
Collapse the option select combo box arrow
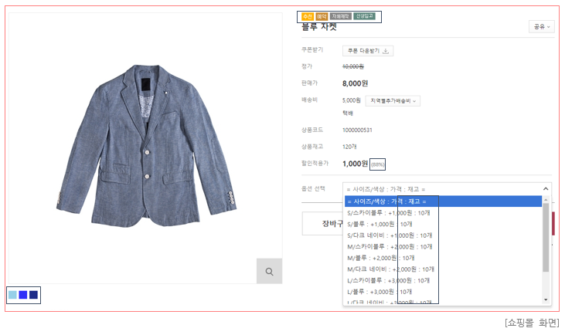pyautogui.click(x=546, y=188)
